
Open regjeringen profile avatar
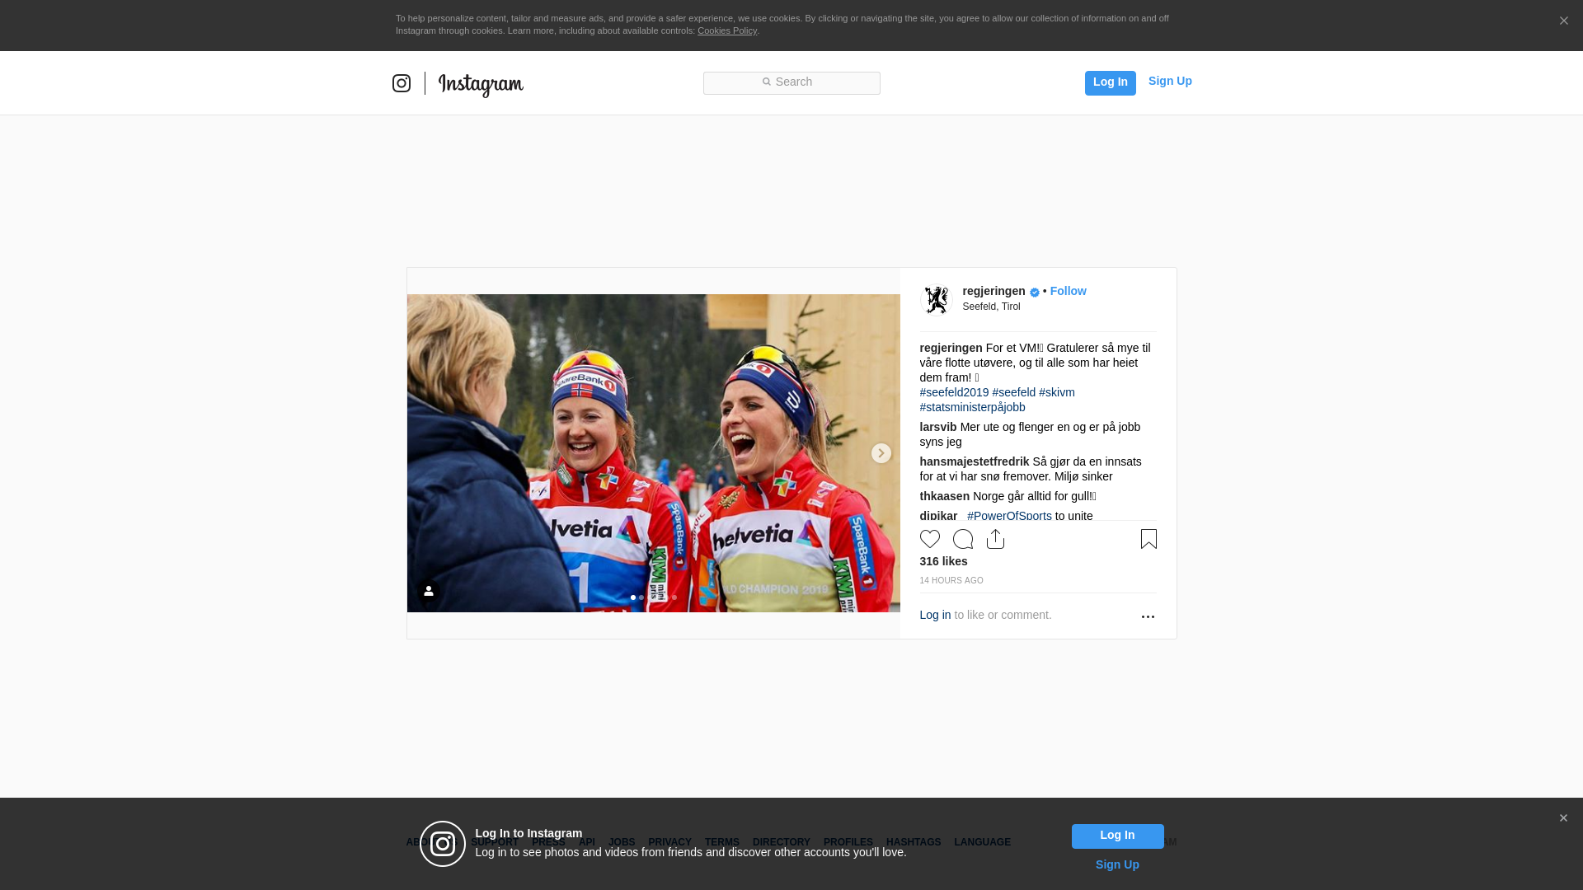(936, 300)
